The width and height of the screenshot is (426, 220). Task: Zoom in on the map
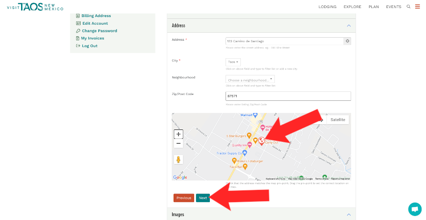[x=178, y=134]
